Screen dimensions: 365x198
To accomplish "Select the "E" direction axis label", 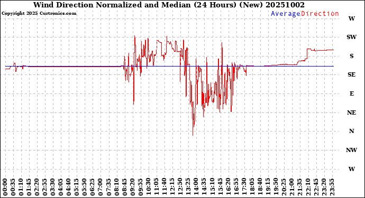I will pos(351,93).
